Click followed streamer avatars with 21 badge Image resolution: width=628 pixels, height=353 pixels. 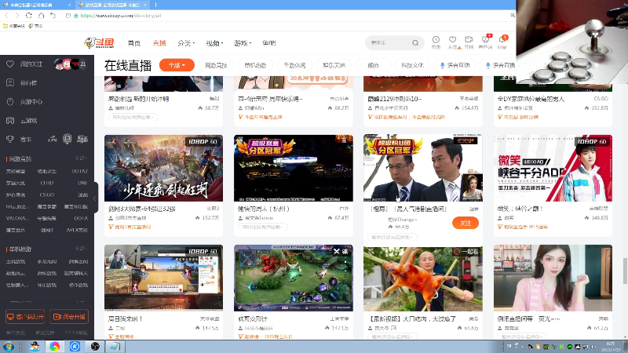[x=71, y=64]
